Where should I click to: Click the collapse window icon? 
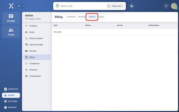coord(166,6)
